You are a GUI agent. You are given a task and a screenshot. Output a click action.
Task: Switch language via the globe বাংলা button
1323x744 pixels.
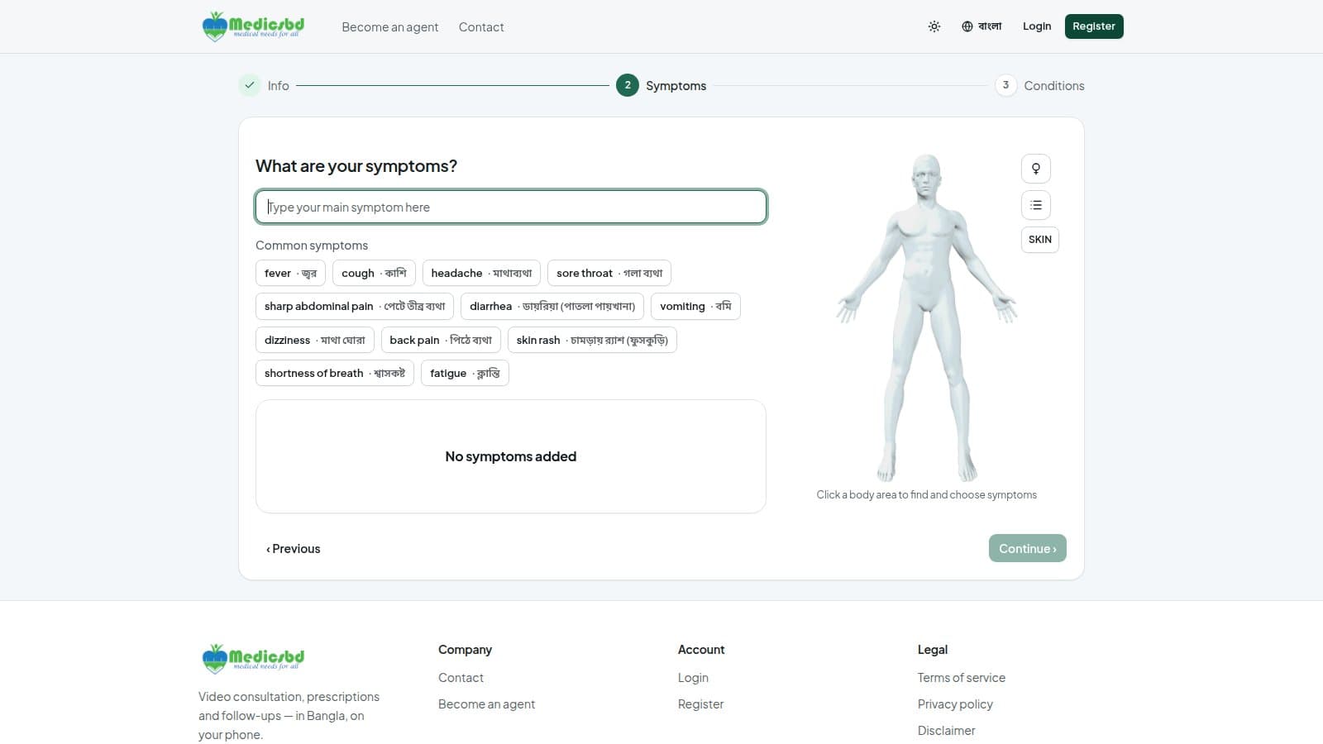click(x=982, y=26)
